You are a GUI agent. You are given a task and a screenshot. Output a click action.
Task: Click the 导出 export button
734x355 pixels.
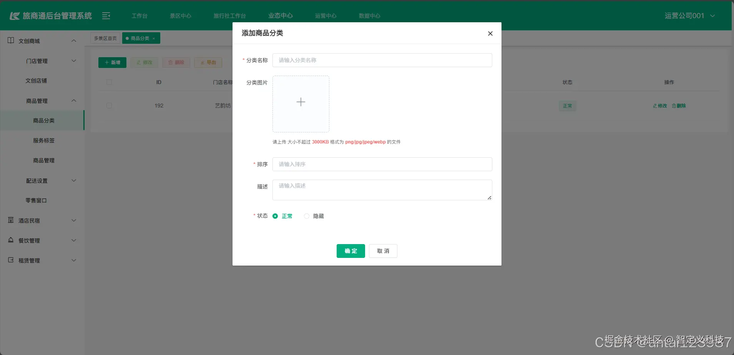(x=208, y=62)
